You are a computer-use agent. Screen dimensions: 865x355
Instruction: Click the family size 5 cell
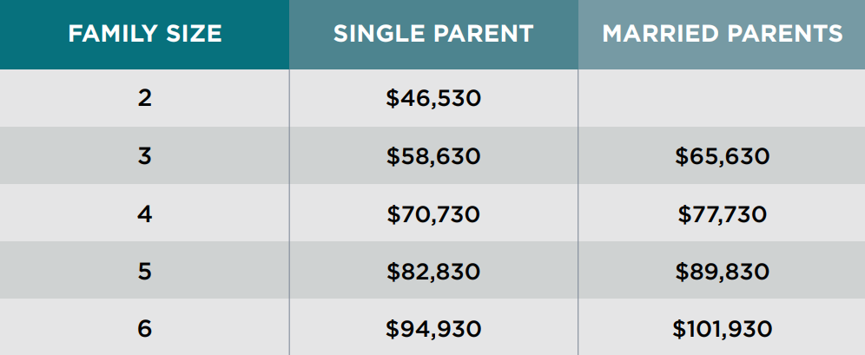click(144, 271)
